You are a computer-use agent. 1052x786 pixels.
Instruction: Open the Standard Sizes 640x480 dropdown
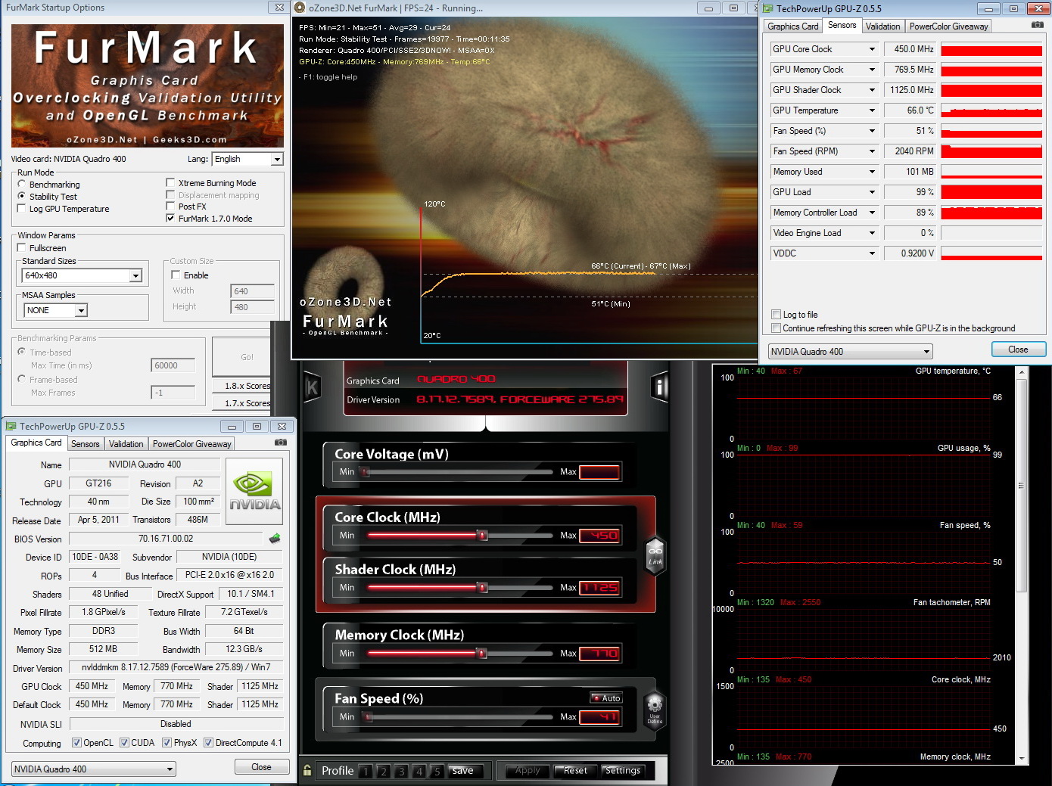pos(135,276)
